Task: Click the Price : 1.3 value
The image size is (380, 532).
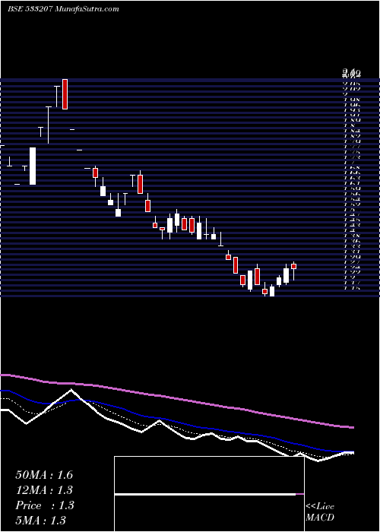Action: click(45, 505)
